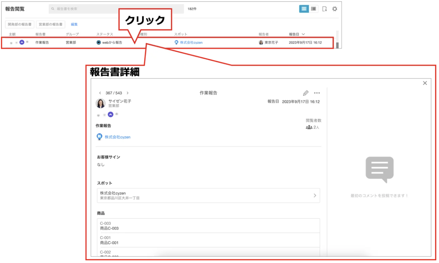Click the 新 spot pin icon in detail

(99, 137)
